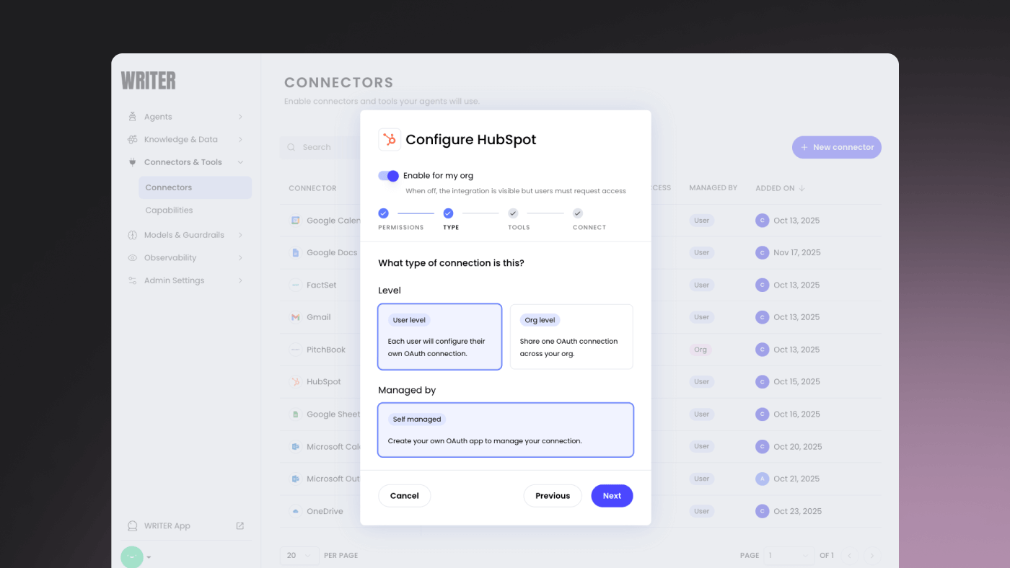Select the User level connection option
This screenshot has height=568, width=1010.
[439, 337]
